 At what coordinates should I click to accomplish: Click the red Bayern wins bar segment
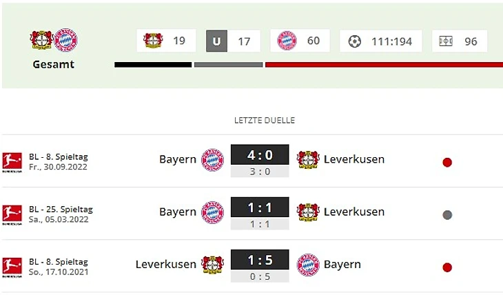(x=384, y=65)
